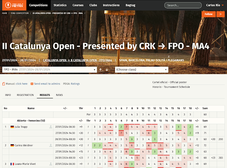Select the RESULTS tab

[45, 95]
